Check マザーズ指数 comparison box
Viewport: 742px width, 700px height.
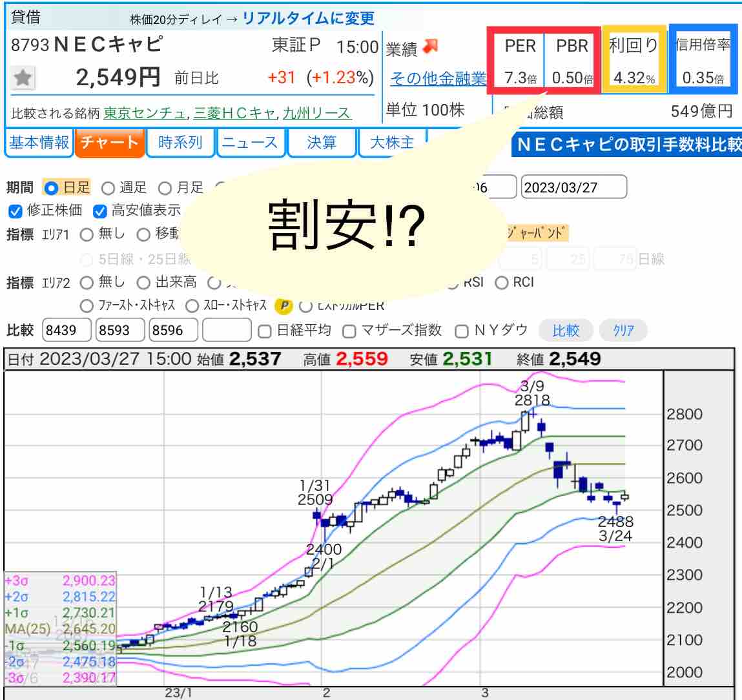[x=349, y=331]
